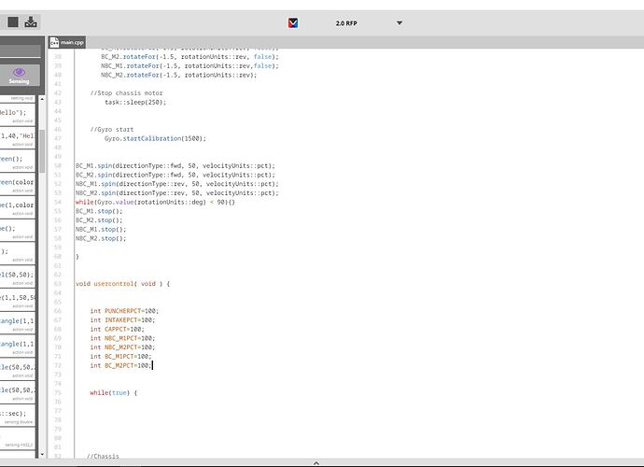This screenshot has width=644, height=467.
Task: Click the NBC_M2.stop(); line
Action: click(101, 238)
